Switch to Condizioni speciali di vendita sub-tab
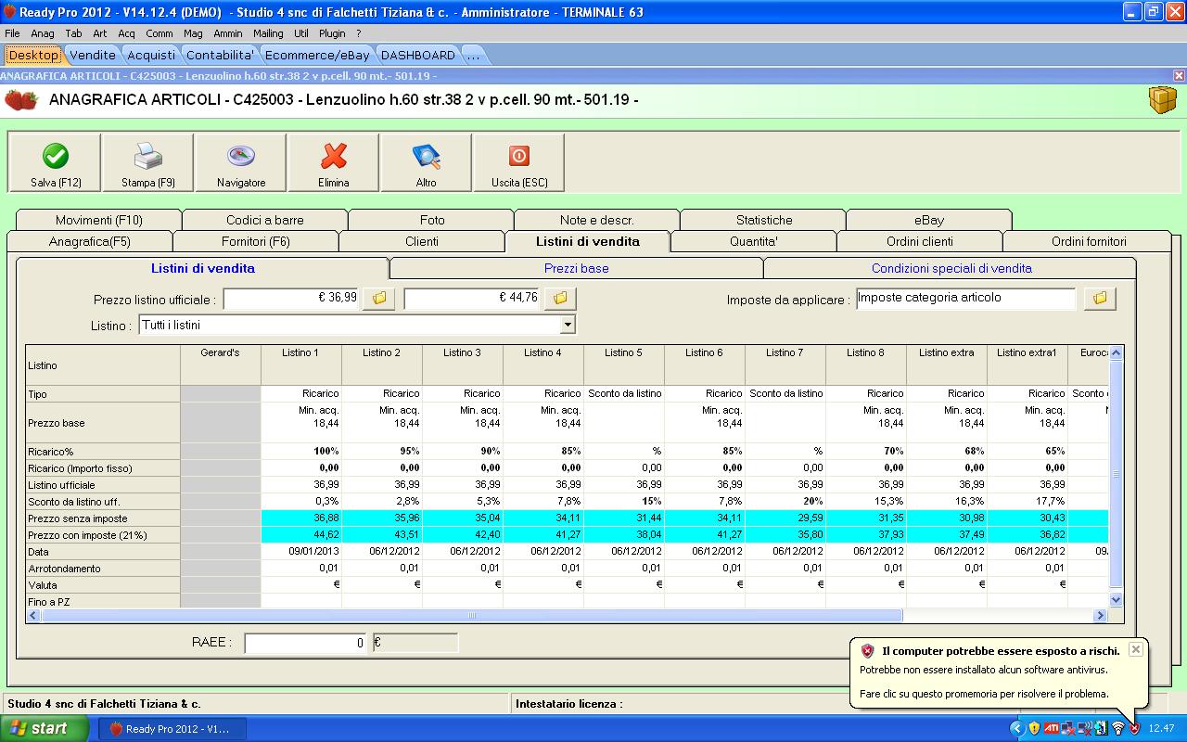The width and height of the screenshot is (1187, 742). pyautogui.click(x=951, y=268)
